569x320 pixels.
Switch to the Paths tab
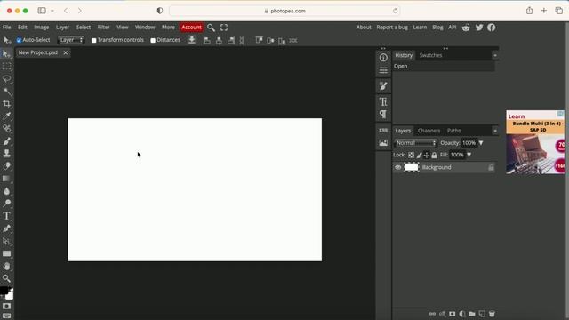pyautogui.click(x=453, y=131)
